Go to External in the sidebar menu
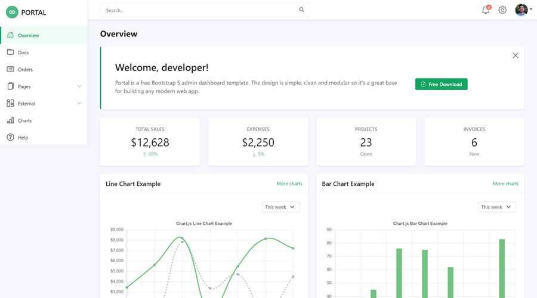The width and height of the screenshot is (537, 298). click(26, 104)
